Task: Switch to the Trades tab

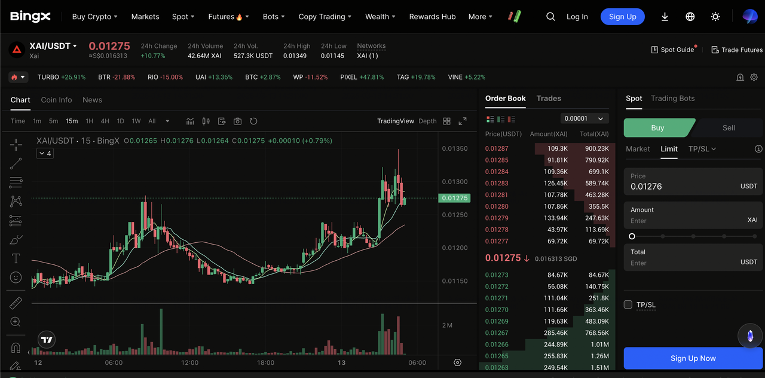Action: (x=549, y=99)
